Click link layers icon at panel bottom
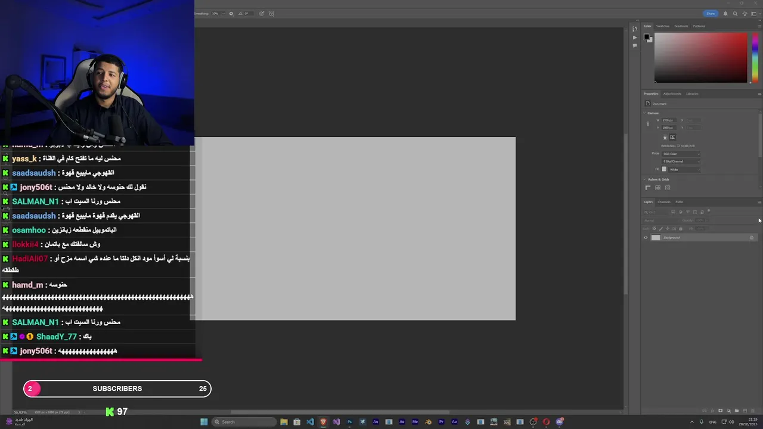This screenshot has height=429, width=763. (x=705, y=411)
